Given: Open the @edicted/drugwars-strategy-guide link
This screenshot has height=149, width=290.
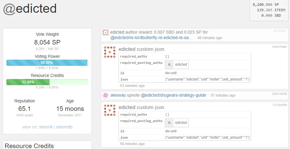Looking at the screenshot, I should 174,95.
